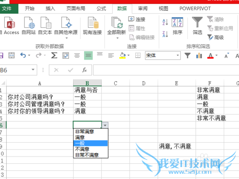The height and width of the screenshot is (179, 239).
Task: Click the Cancel X in formula bar
Action: [56, 70]
